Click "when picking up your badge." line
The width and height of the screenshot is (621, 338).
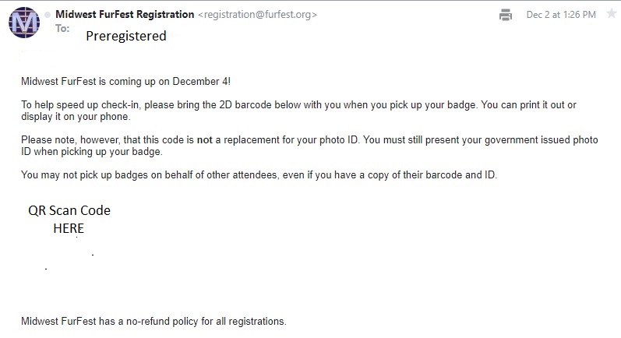[91, 152]
